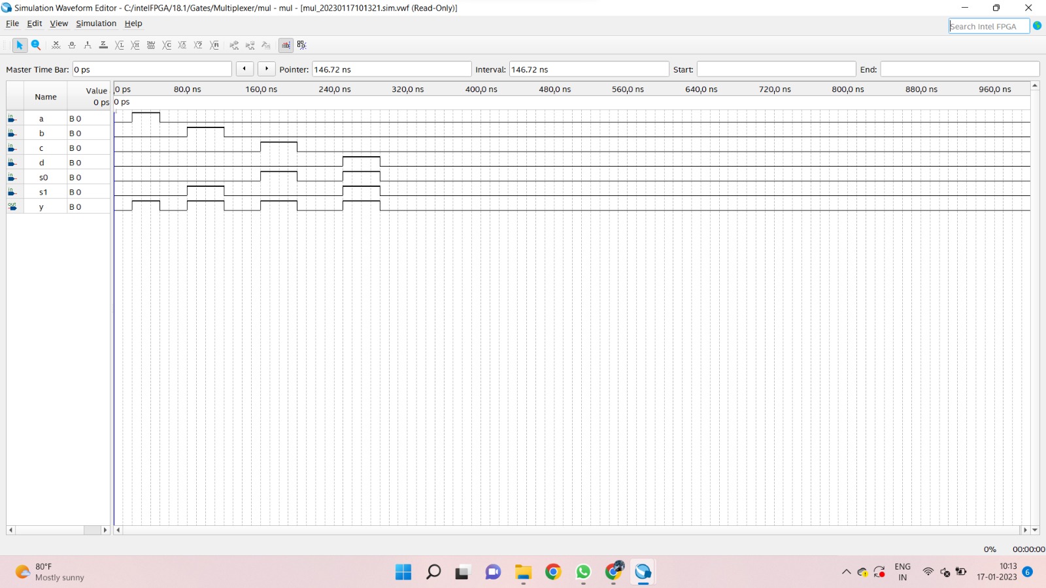Apply High Impedance (Z) value
1046x588 pixels.
click(x=103, y=45)
